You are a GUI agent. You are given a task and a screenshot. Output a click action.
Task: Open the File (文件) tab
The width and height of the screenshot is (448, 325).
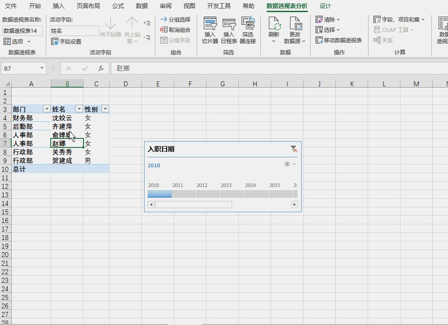click(x=11, y=6)
